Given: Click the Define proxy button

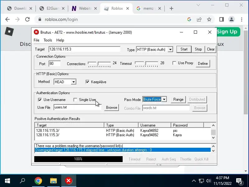Looking at the screenshot, I should point(203,64).
